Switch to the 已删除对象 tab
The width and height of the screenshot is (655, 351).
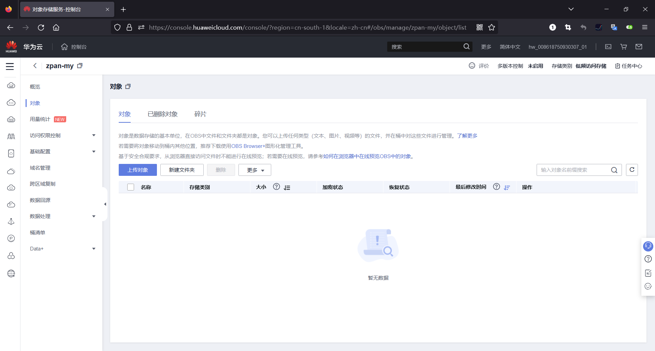[162, 114]
